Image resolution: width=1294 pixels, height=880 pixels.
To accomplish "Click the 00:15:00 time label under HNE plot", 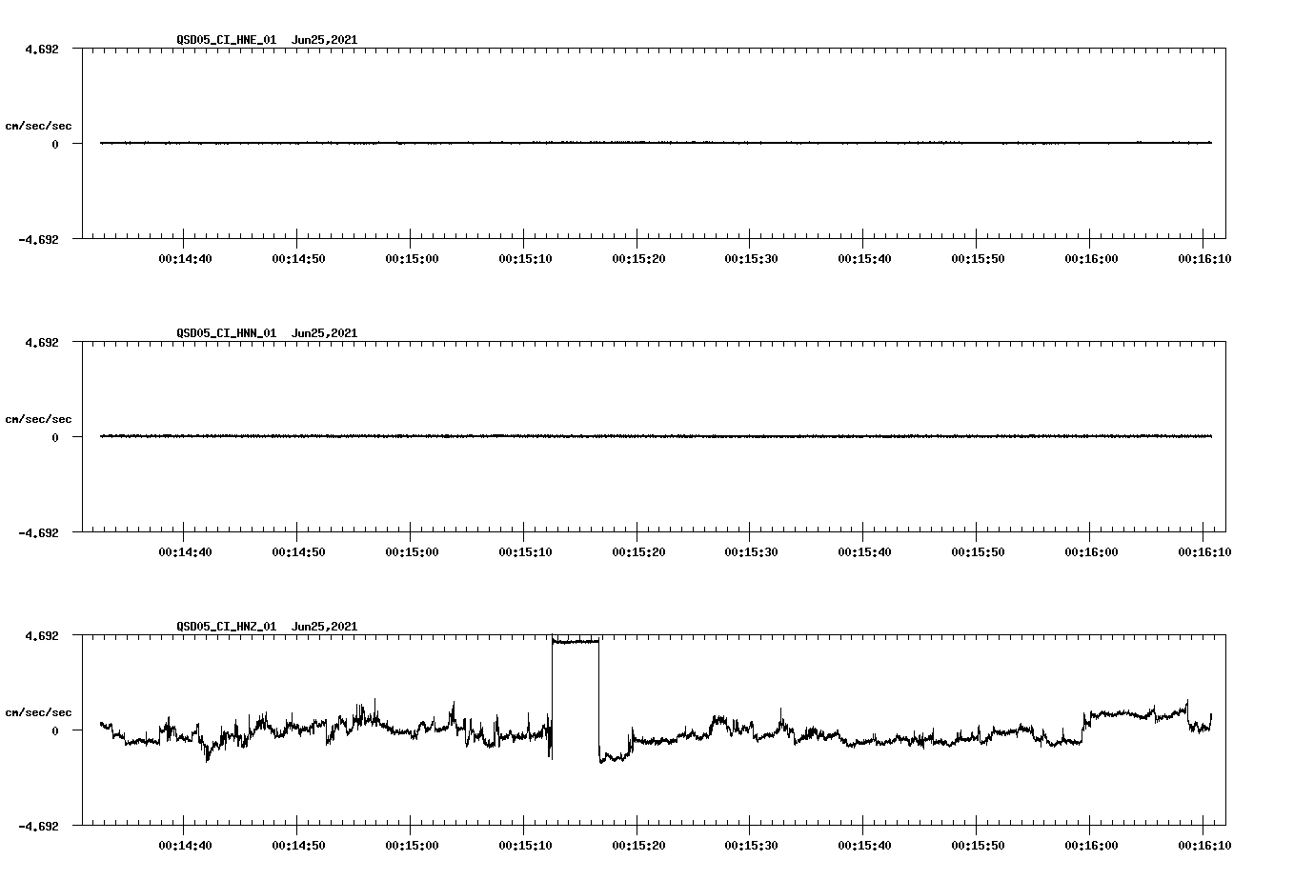I will click(x=412, y=258).
